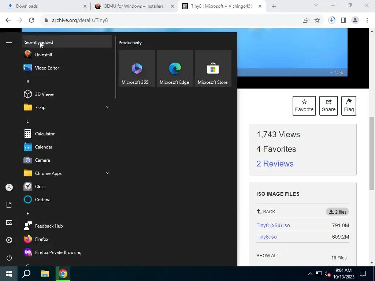Image resolution: width=375 pixels, height=281 pixels.
Task: Share this page icon in address bar
Action: point(305,20)
